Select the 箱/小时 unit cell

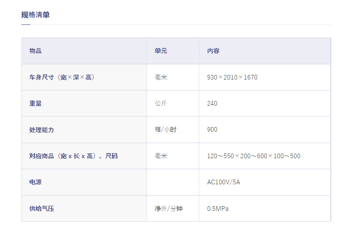[x=166, y=130]
